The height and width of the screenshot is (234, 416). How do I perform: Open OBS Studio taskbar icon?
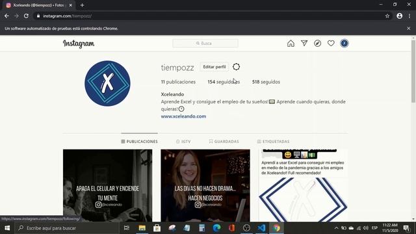(246, 228)
